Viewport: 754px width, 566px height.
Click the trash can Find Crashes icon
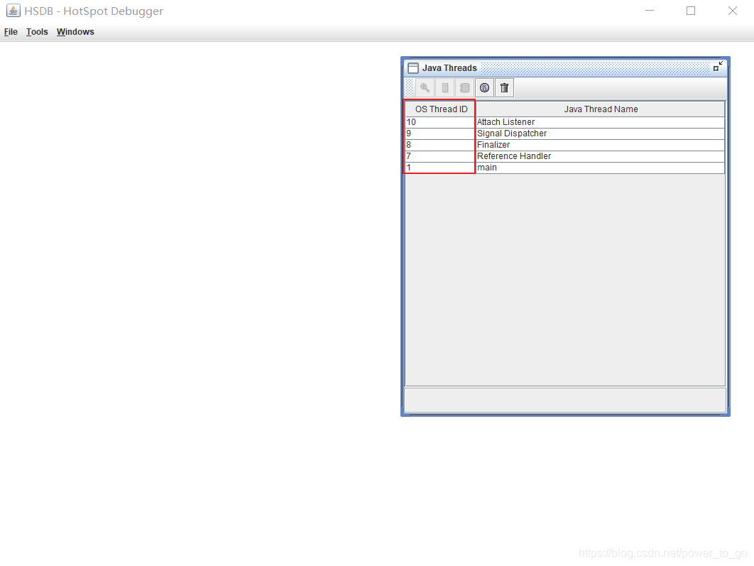tap(504, 88)
